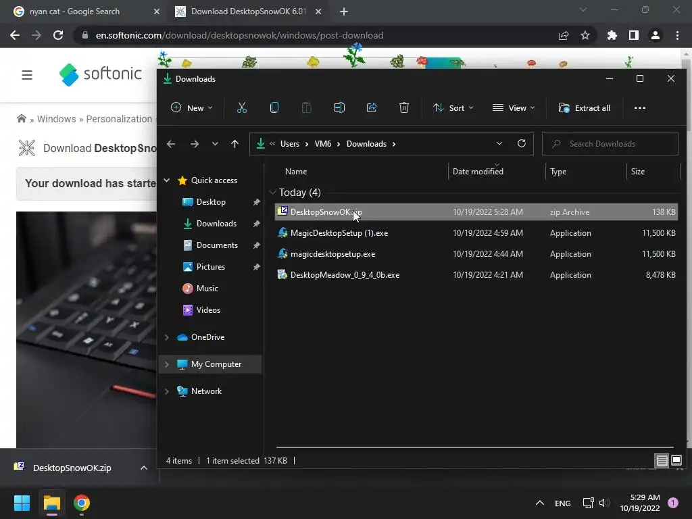This screenshot has width=692, height=519.
Task: Open Softonic hamburger menu
Action: (x=27, y=75)
